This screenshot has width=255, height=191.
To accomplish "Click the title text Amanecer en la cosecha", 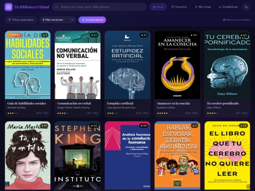I will 173,103.
